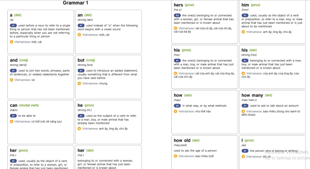
Task: Click the star icon in the 'him' card
Action: pos(243,32)
